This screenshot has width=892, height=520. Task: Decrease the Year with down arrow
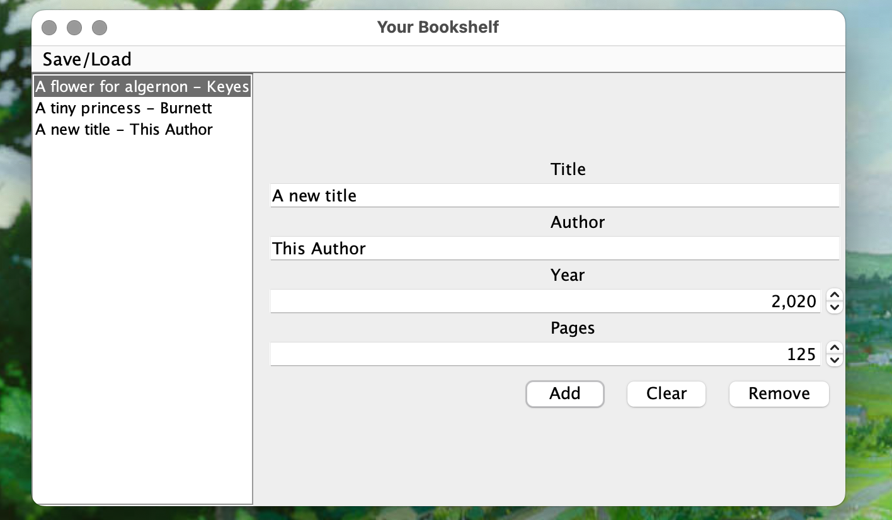834,307
